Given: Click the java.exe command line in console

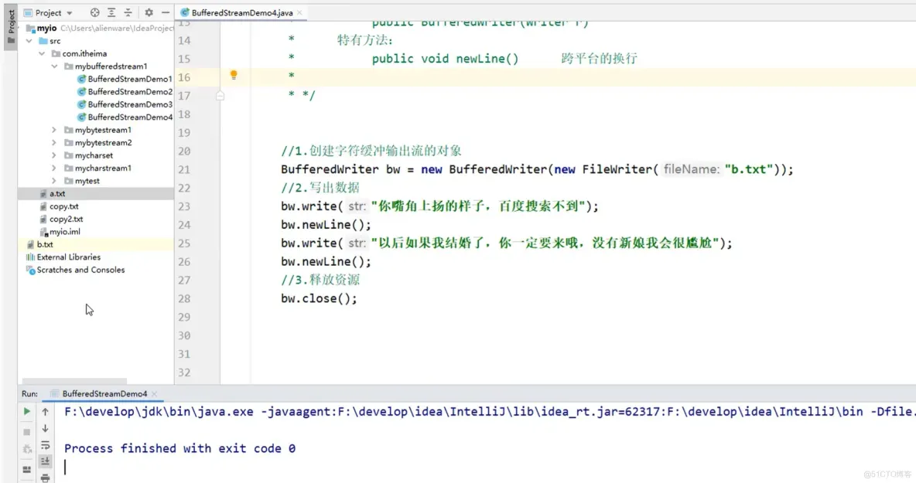Looking at the screenshot, I should point(490,412).
